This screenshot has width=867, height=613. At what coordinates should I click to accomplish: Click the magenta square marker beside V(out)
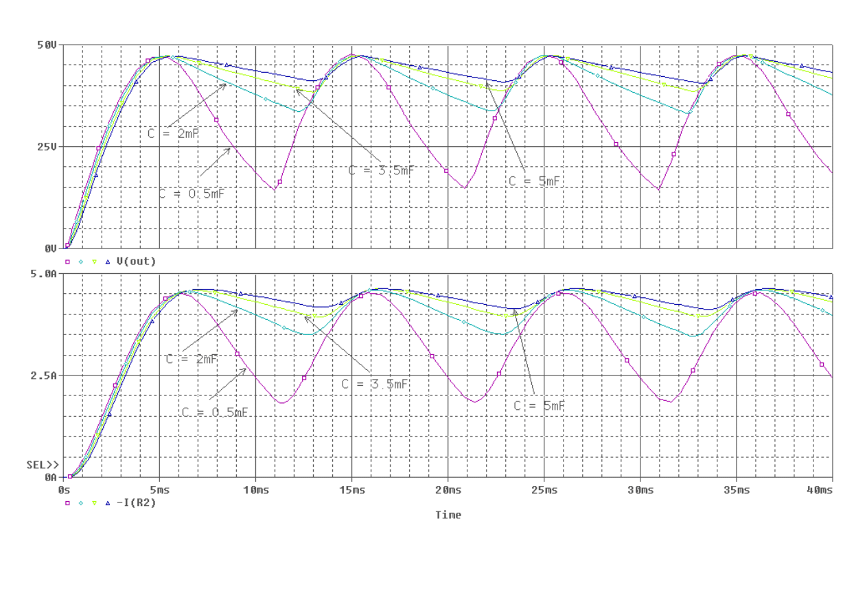(67, 262)
